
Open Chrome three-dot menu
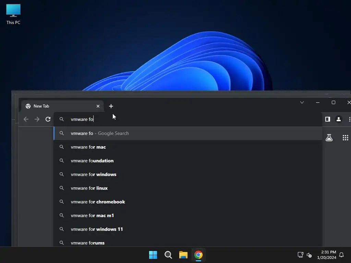coord(349,119)
